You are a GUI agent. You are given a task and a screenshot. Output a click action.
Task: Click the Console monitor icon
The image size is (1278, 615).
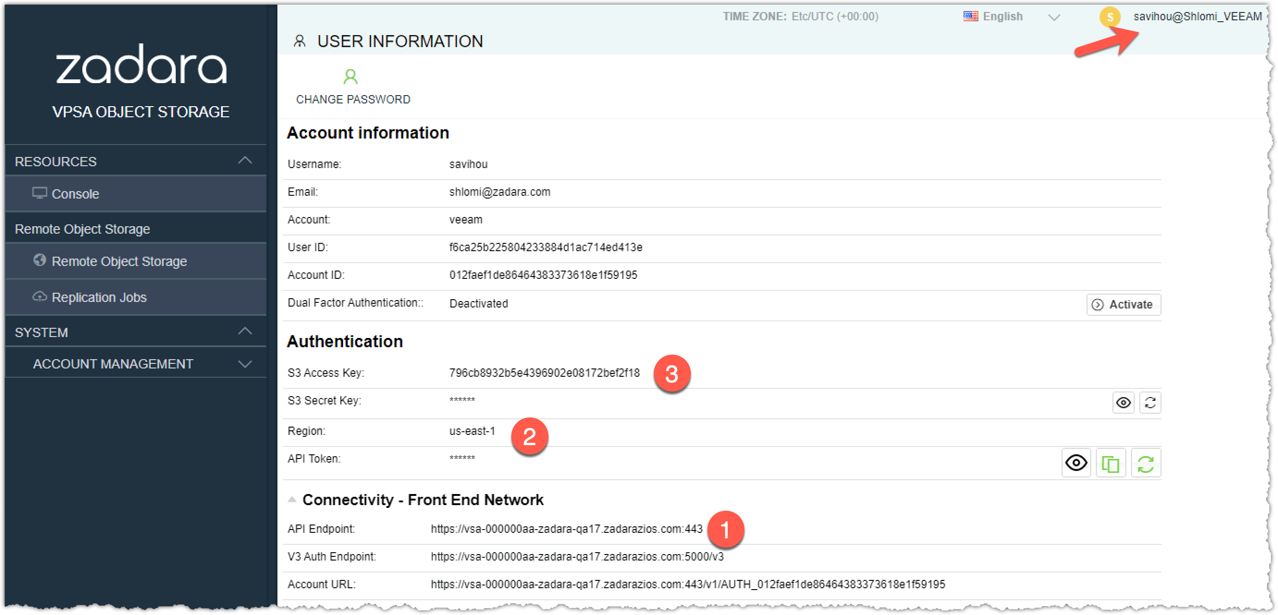(x=40, y=193)
